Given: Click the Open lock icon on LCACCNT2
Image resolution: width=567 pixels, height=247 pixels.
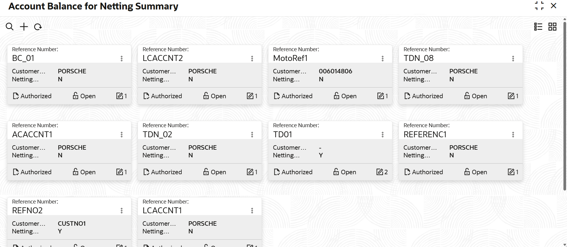Looking at the screenshot, I should coord(206,96).
